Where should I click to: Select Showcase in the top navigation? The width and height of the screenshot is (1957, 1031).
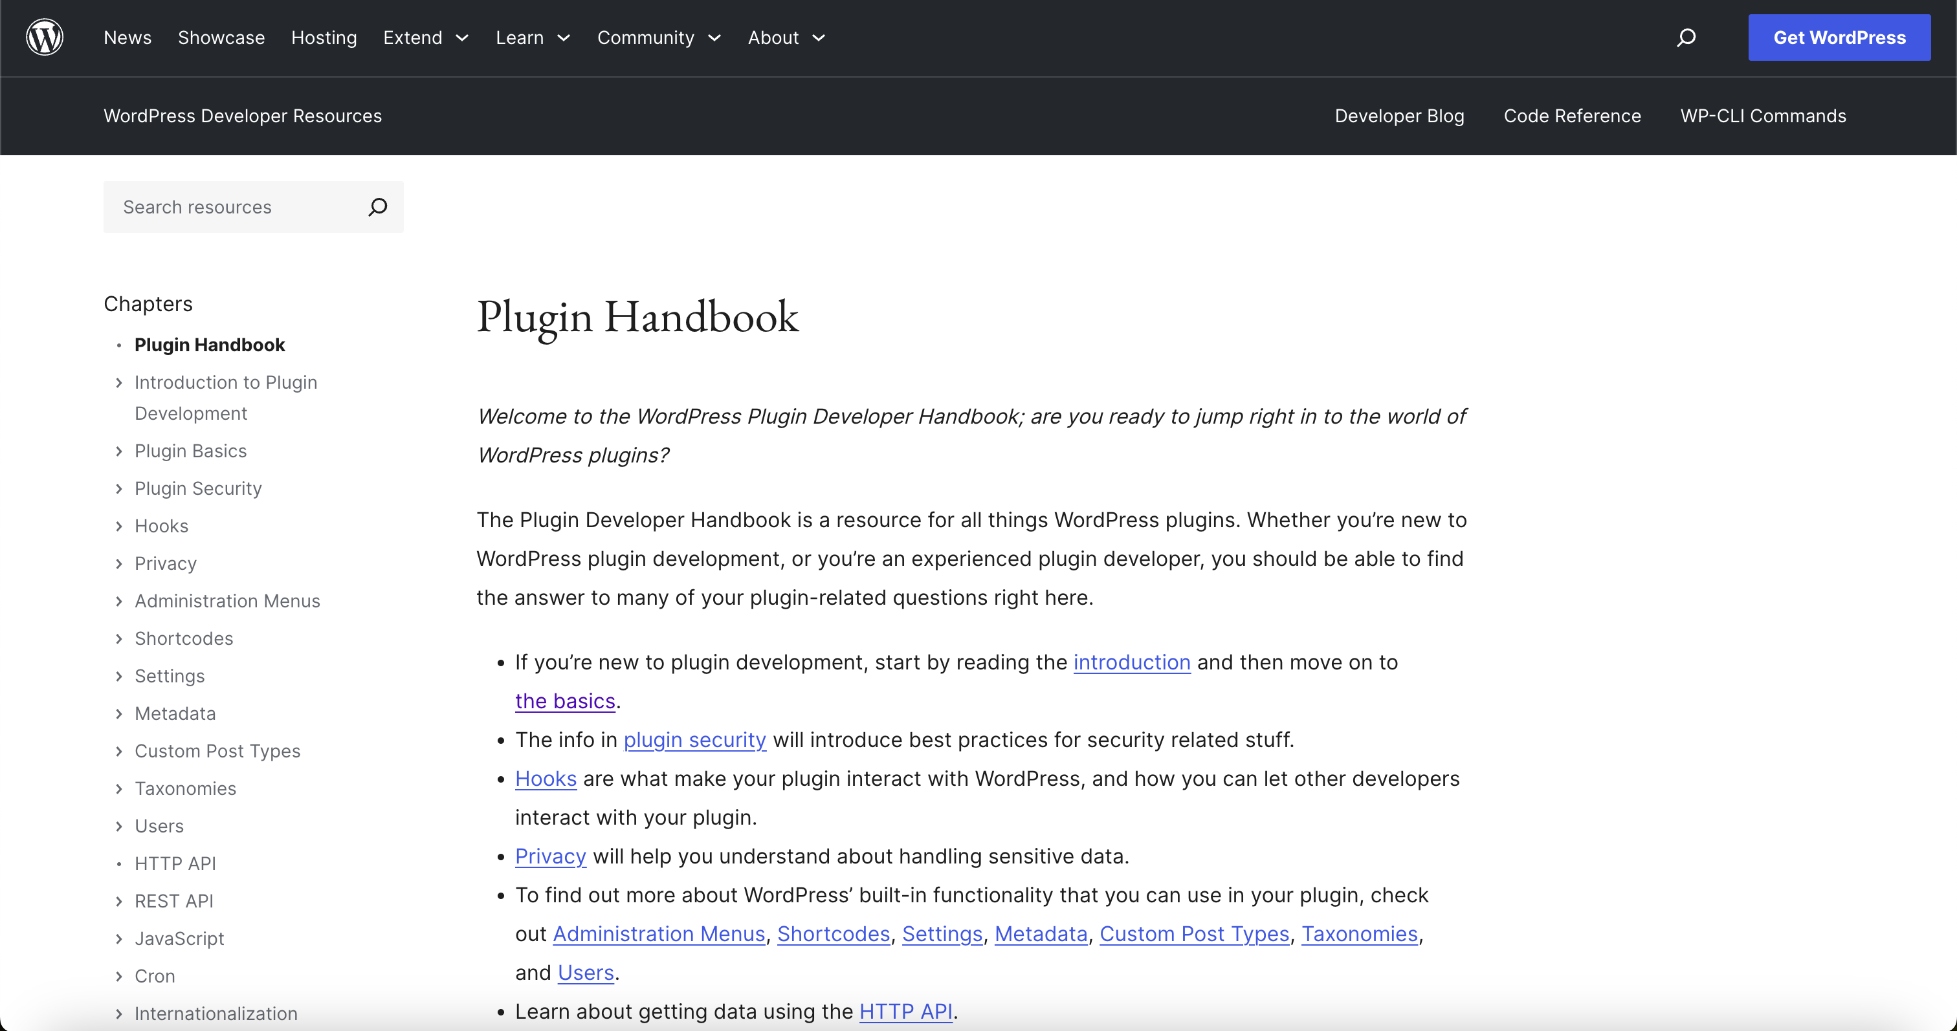pos(220,38)
